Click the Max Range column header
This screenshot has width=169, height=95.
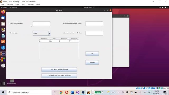(74, 39)
